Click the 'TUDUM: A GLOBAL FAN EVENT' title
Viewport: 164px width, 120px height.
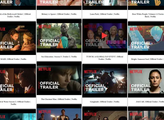(105, 58)
